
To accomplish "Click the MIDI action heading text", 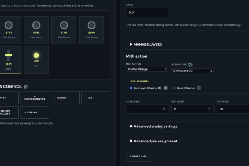I will coord(137,56).
